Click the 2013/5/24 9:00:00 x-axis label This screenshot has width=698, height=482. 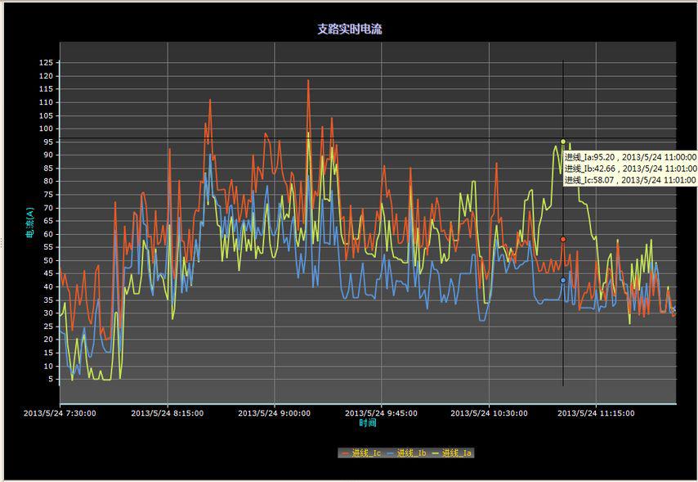[x=274, y=413]
